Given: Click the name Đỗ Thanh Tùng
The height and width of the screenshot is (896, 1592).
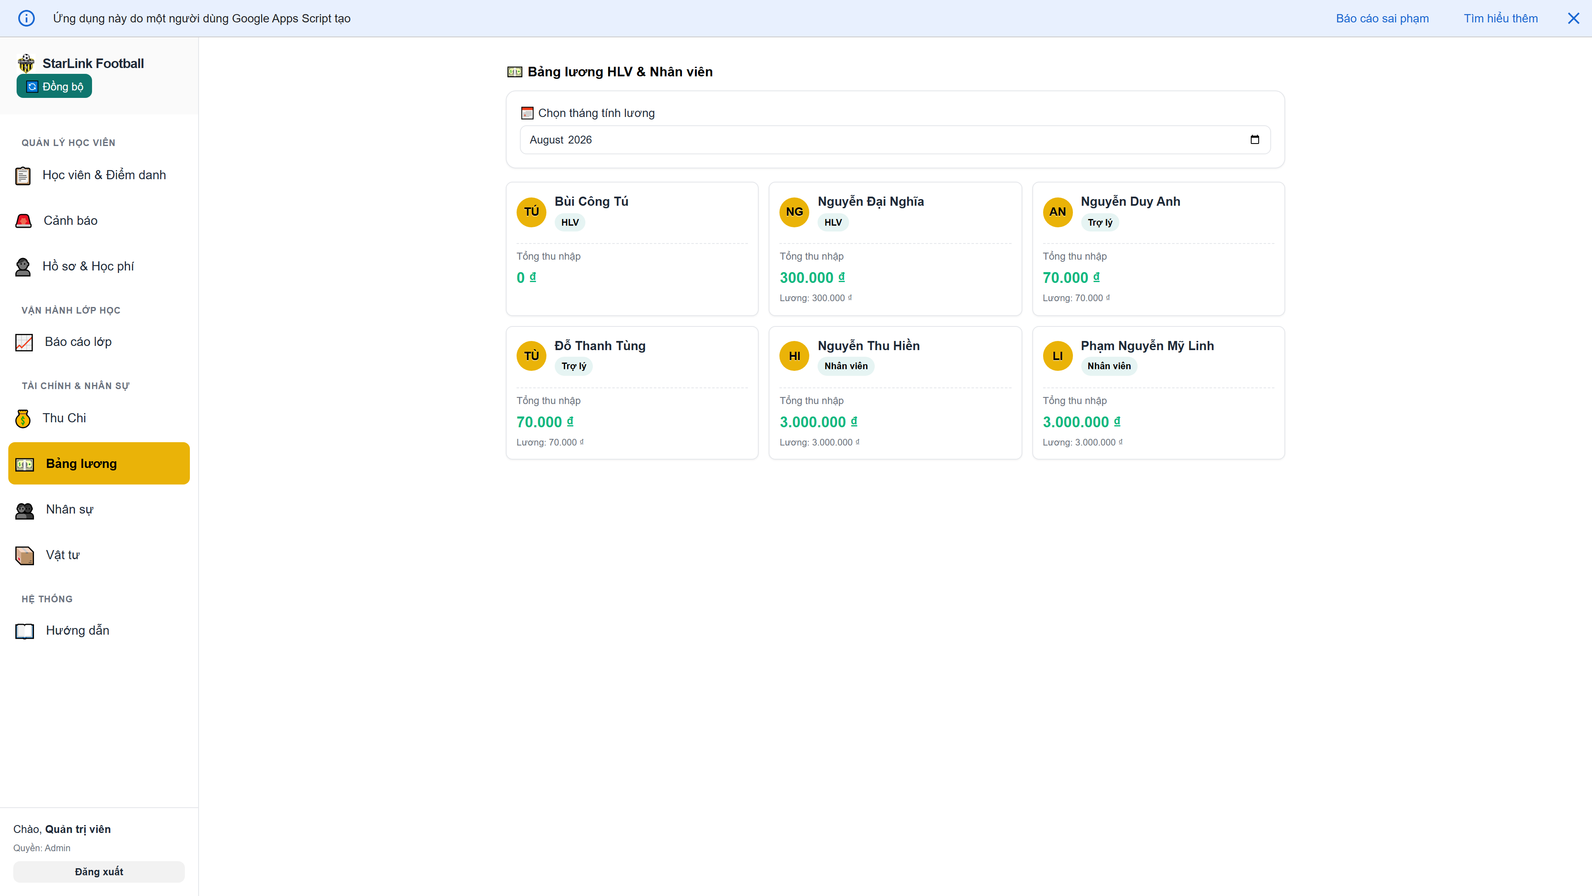Looking at the screenshot, I should (x=600, y=346).
